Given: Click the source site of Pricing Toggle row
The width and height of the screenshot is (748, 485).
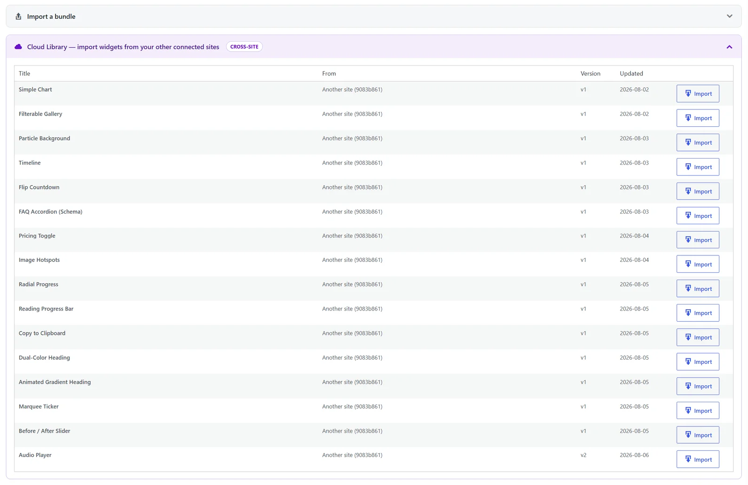Looking at the screenshot, I should point(352,236).
